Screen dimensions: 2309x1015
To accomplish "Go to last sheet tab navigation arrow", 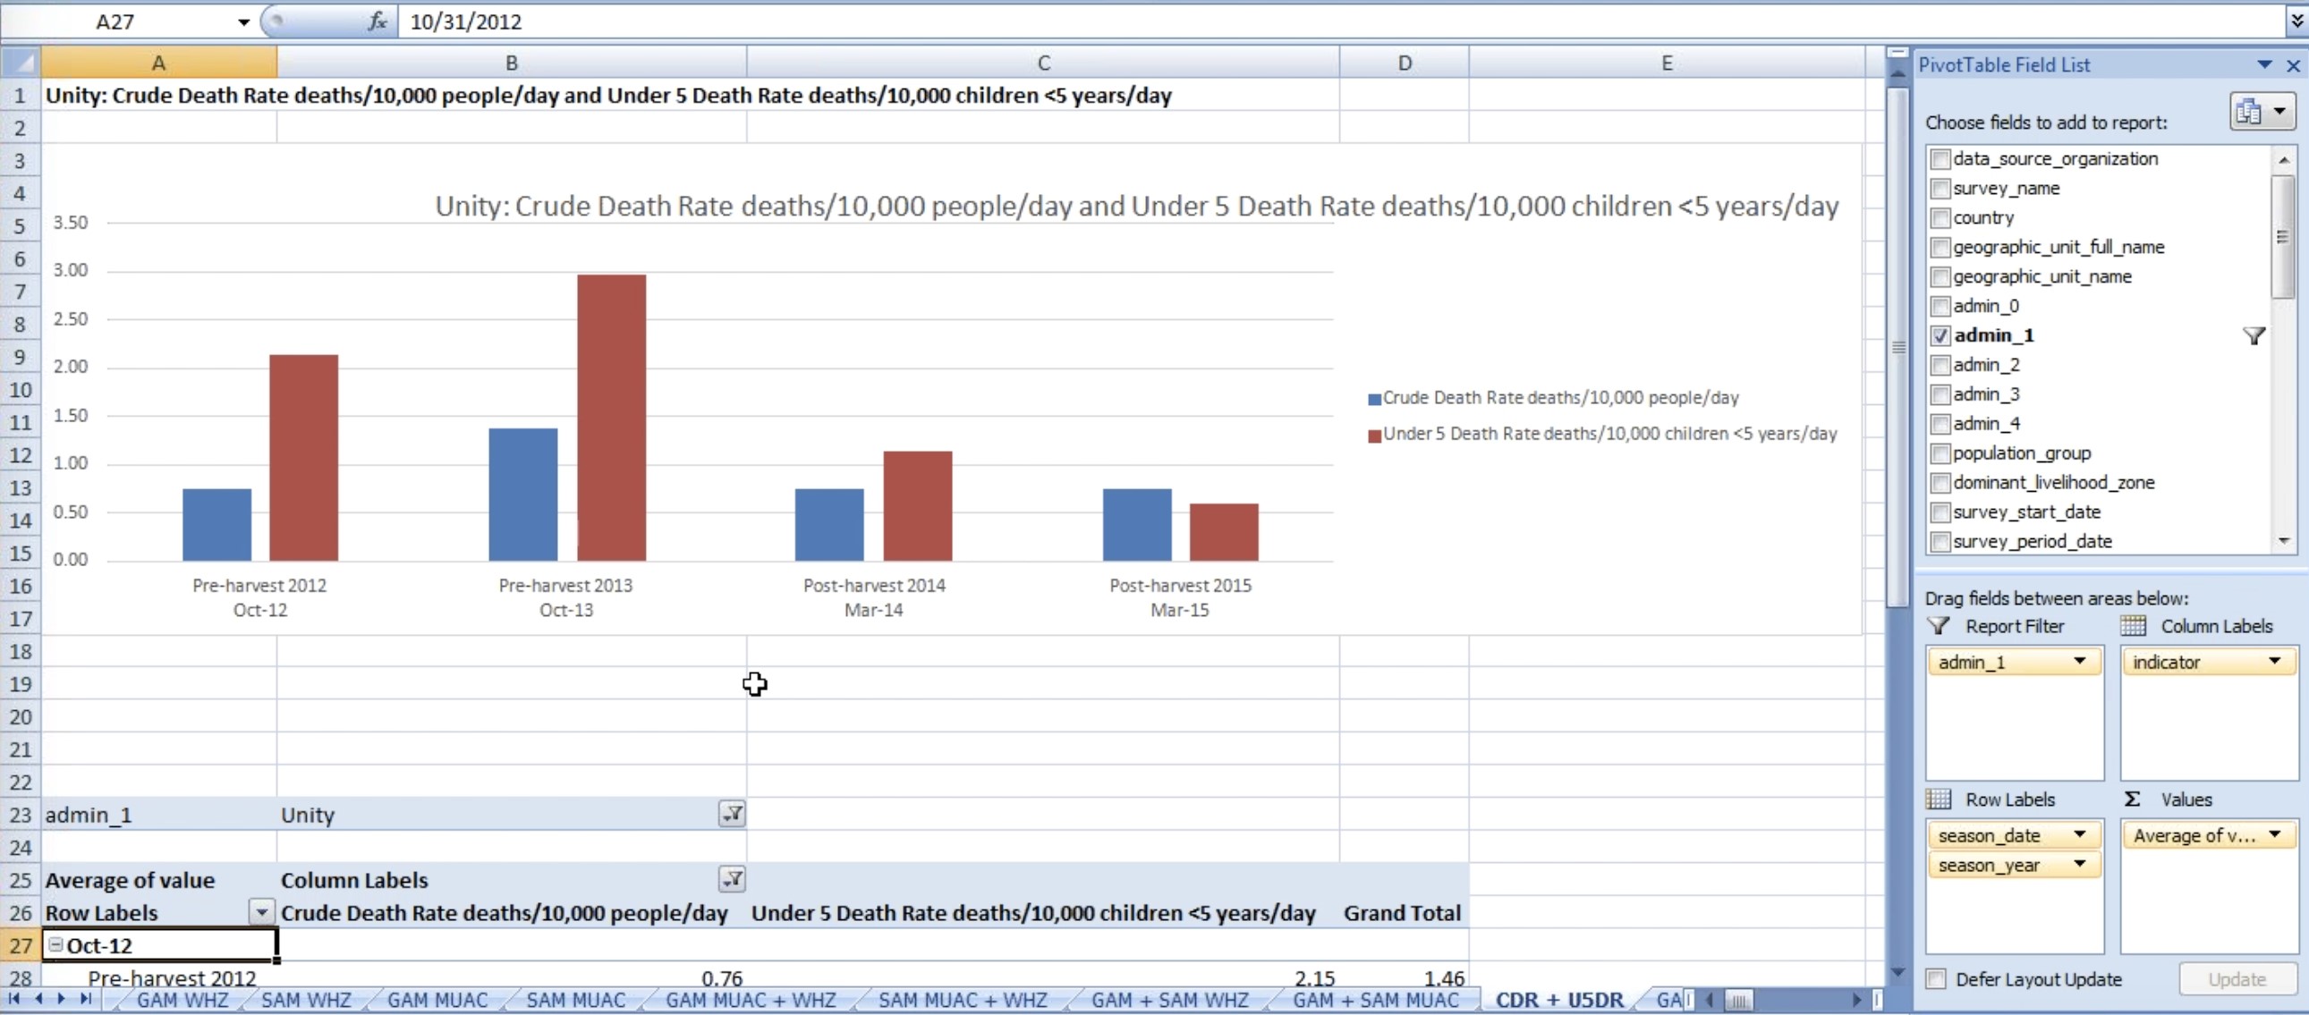I will pyautogui.click(x=86, y=998).
